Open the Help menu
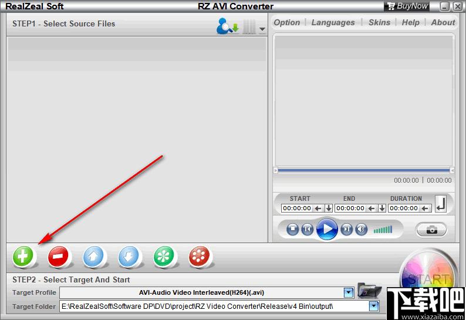Screen dimensions: 466x320 tap(410, 22)
